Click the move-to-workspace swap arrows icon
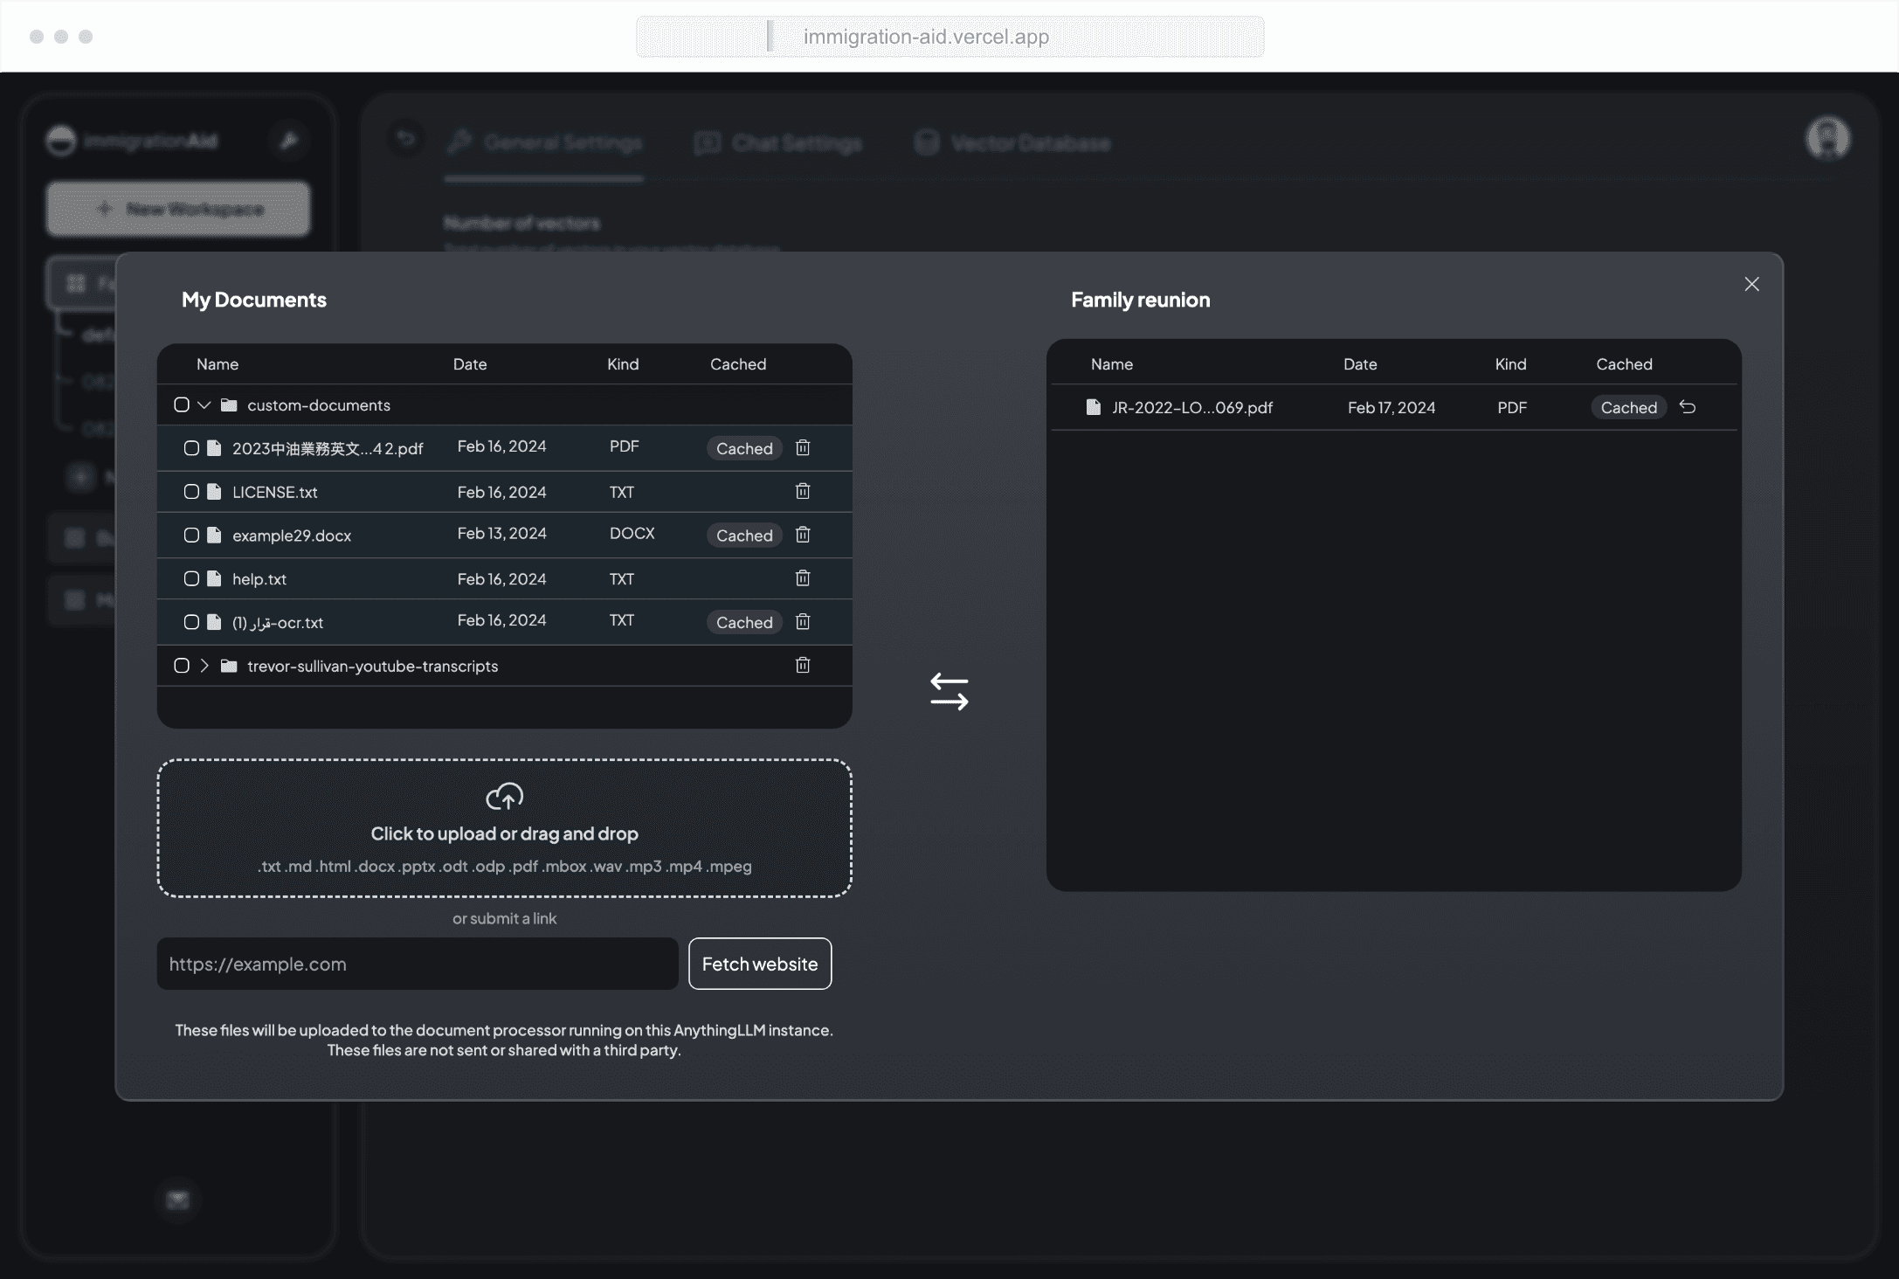Viewport: 1899px width, 1279px height. (x=949, y=691)
